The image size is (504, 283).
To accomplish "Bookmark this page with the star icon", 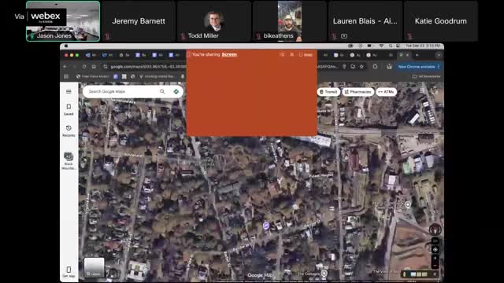I will point(361,66).
